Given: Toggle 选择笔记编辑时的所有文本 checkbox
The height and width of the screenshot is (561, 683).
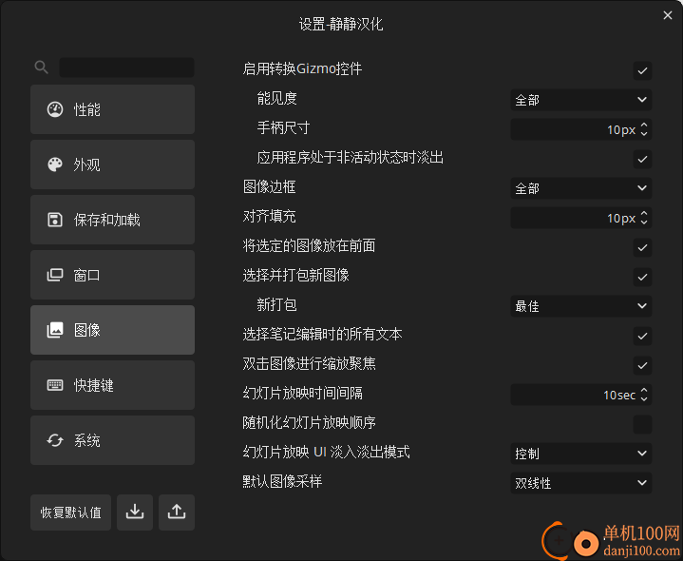Looking at the screenshot, I should (x=642, y=336).
